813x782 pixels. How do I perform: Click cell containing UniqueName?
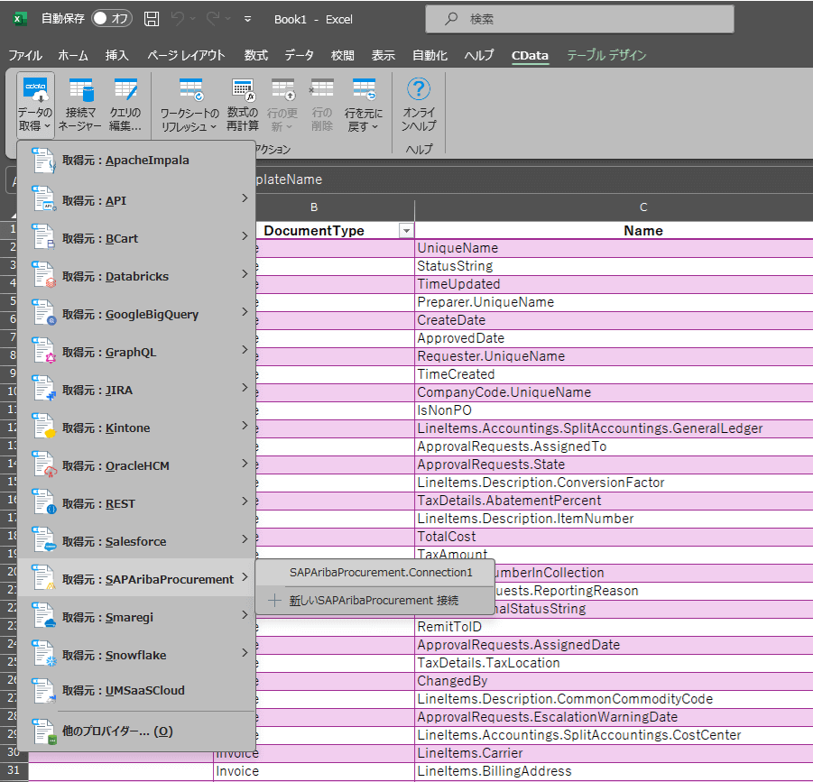coord(614,248)
